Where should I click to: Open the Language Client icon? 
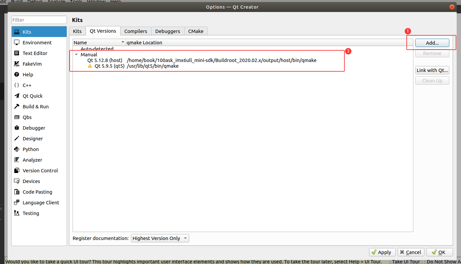pos(17,203)
